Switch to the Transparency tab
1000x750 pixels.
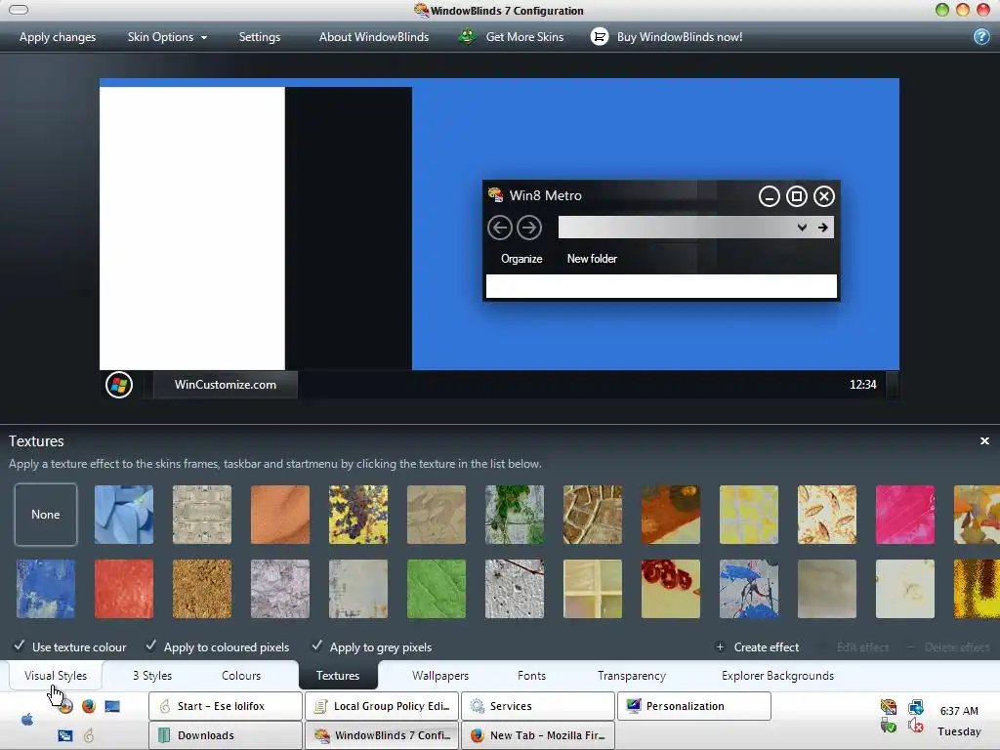point(632,676)
